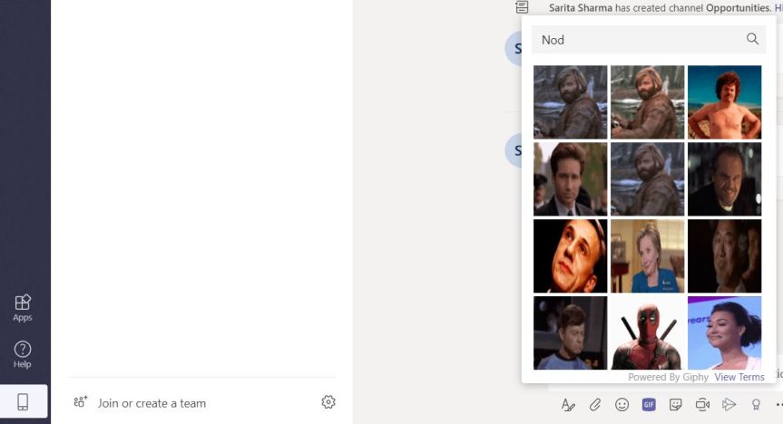
Task: Open the Emoji picker
Action: [622, 404]
